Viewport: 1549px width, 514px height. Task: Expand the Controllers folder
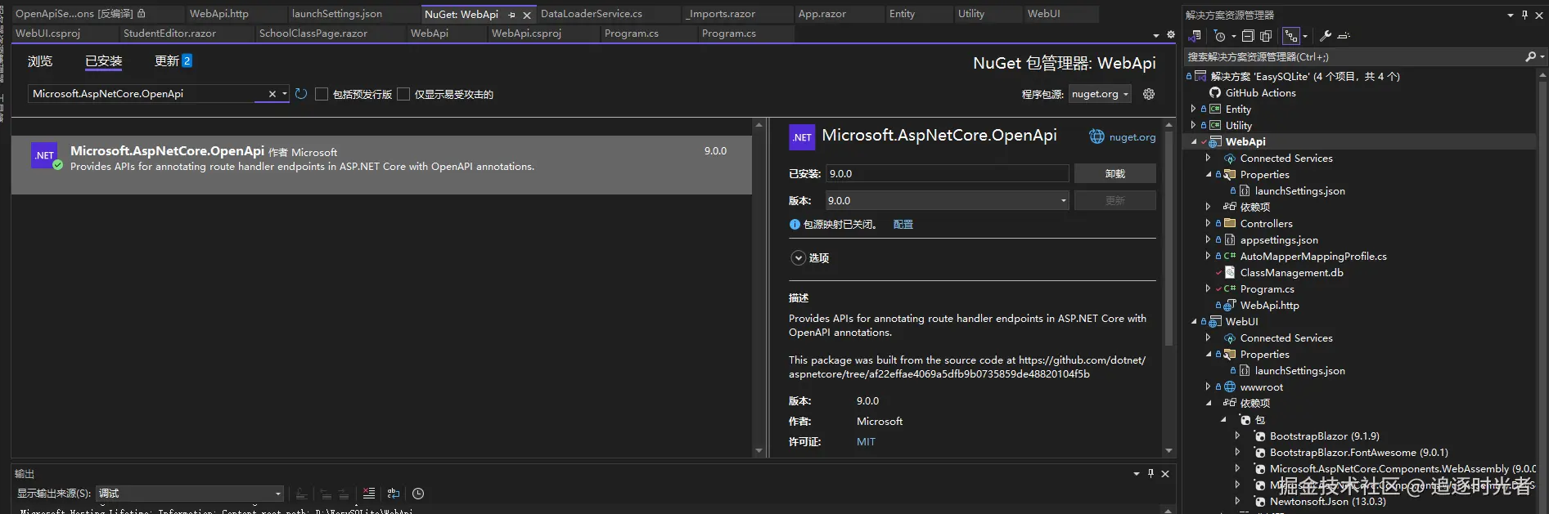click(x=1208, y=223)
